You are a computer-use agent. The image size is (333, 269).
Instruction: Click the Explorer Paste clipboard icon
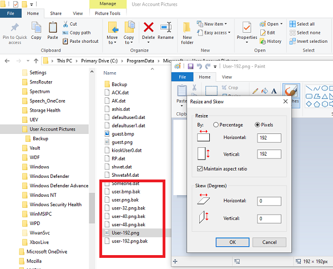53,28
